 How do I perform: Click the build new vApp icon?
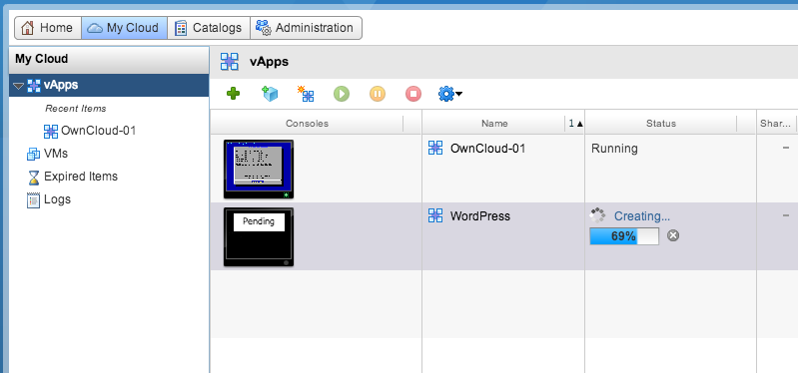pyautogui.click(x=306, y=94)
